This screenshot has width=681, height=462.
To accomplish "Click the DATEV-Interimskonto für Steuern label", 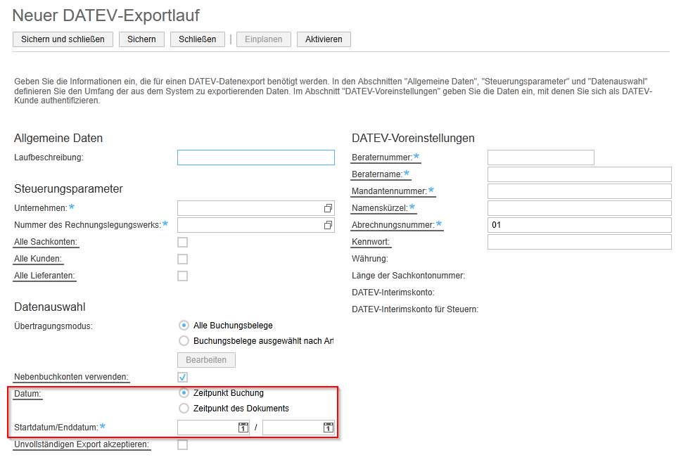I will click(415, 309).
